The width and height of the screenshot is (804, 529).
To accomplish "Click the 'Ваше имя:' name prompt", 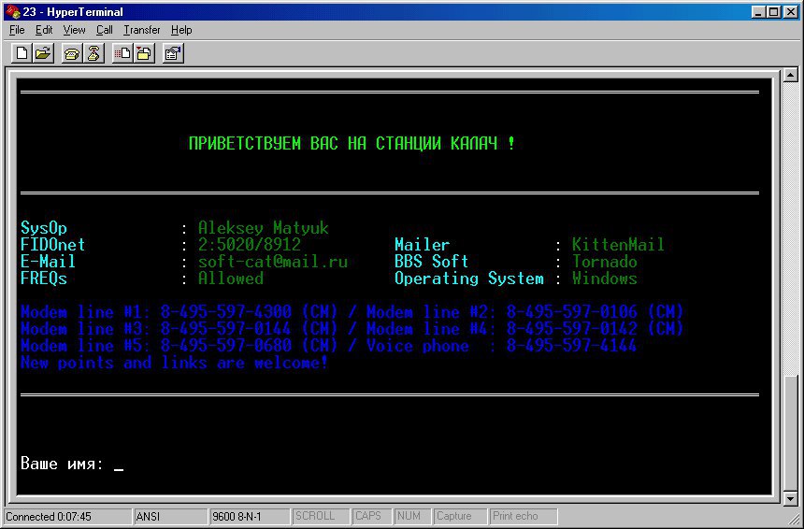I will click(62, 464).
